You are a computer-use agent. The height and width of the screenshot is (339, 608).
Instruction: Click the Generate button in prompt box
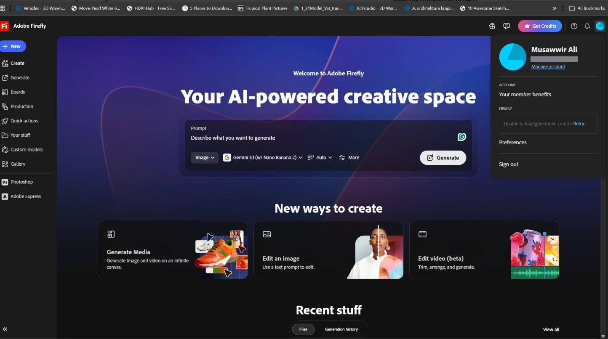pyautogui.click(x=443, y=158)
